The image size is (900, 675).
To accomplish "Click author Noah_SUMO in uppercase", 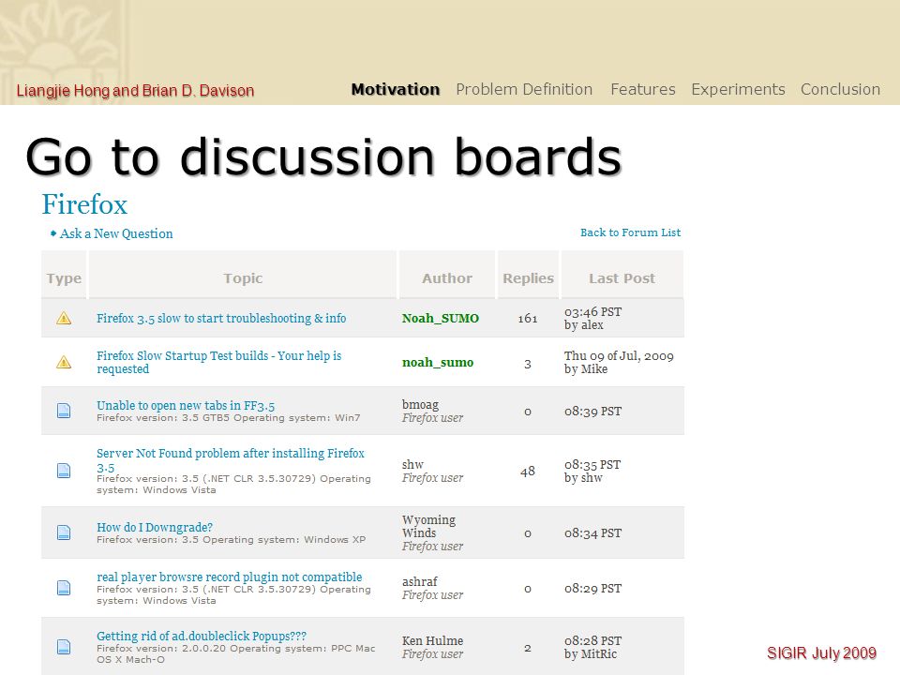I will [441, 318].
